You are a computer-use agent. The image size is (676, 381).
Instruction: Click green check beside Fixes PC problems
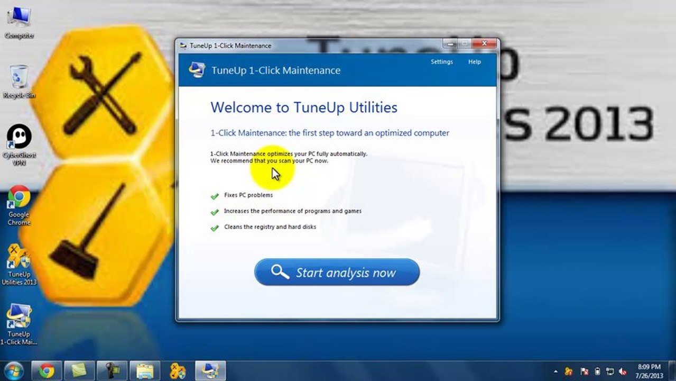[x=215, y=196]
